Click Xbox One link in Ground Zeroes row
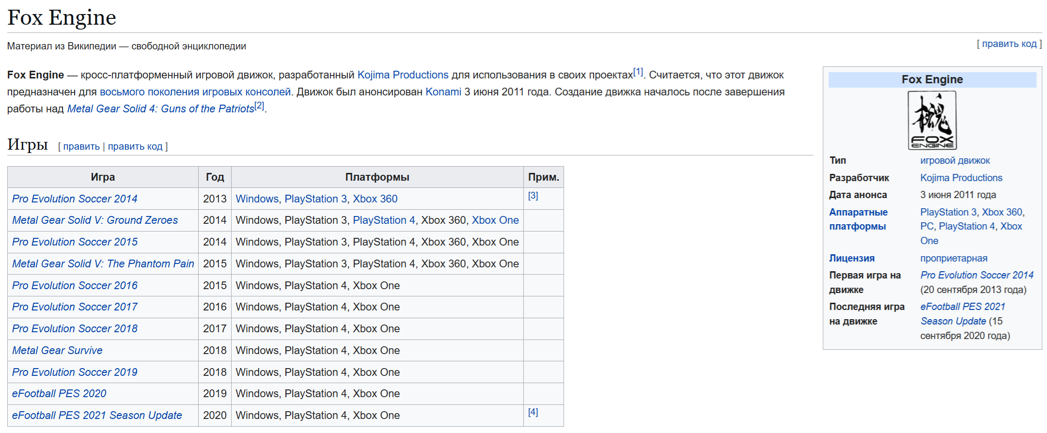The height and width of the screenshot is (433, 1047). pos(495,220)
